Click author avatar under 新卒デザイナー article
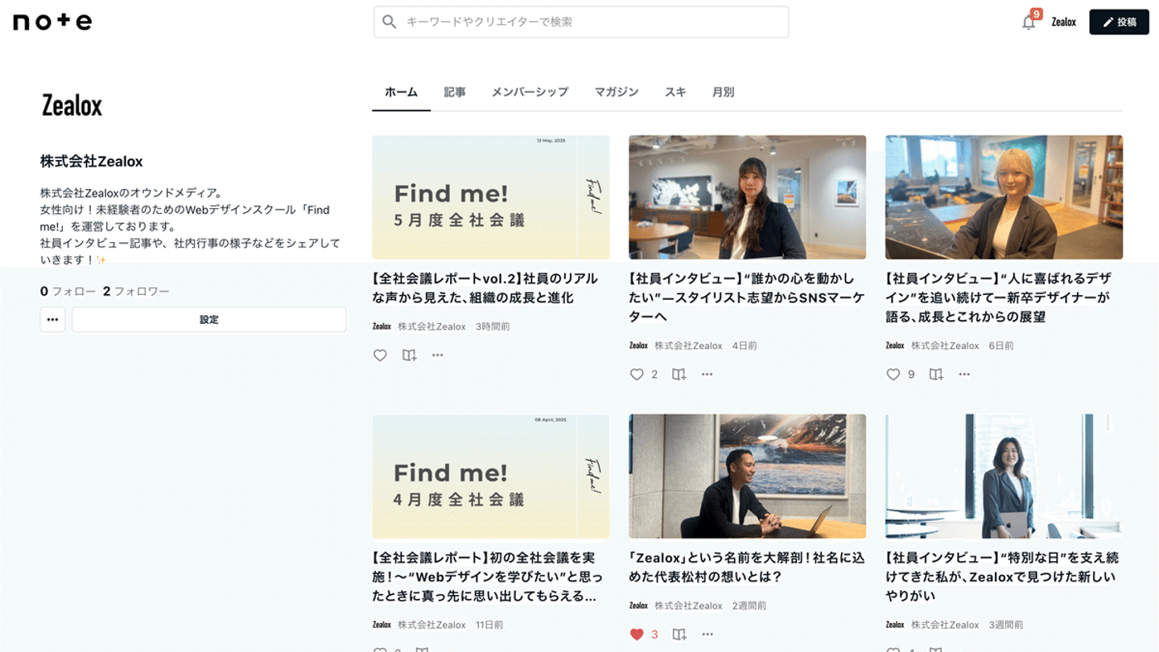Image resolution: width=1159 pixels, height=652 pixels. tap(895, 346)
